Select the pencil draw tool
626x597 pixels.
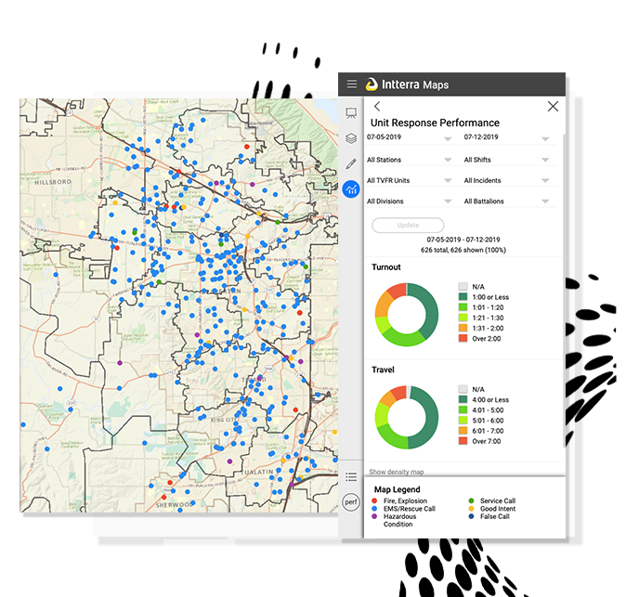coord(351,163)
